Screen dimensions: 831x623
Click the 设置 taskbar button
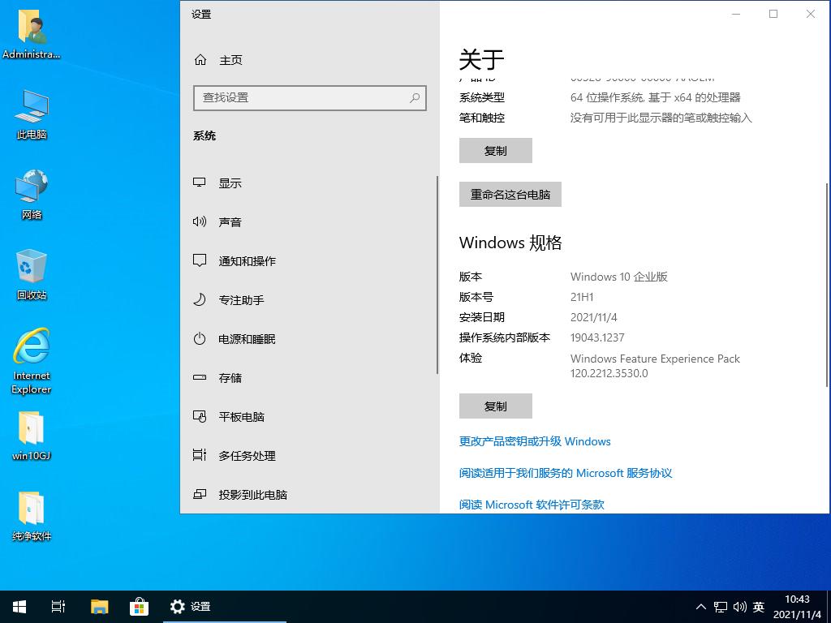click(225, 607)
